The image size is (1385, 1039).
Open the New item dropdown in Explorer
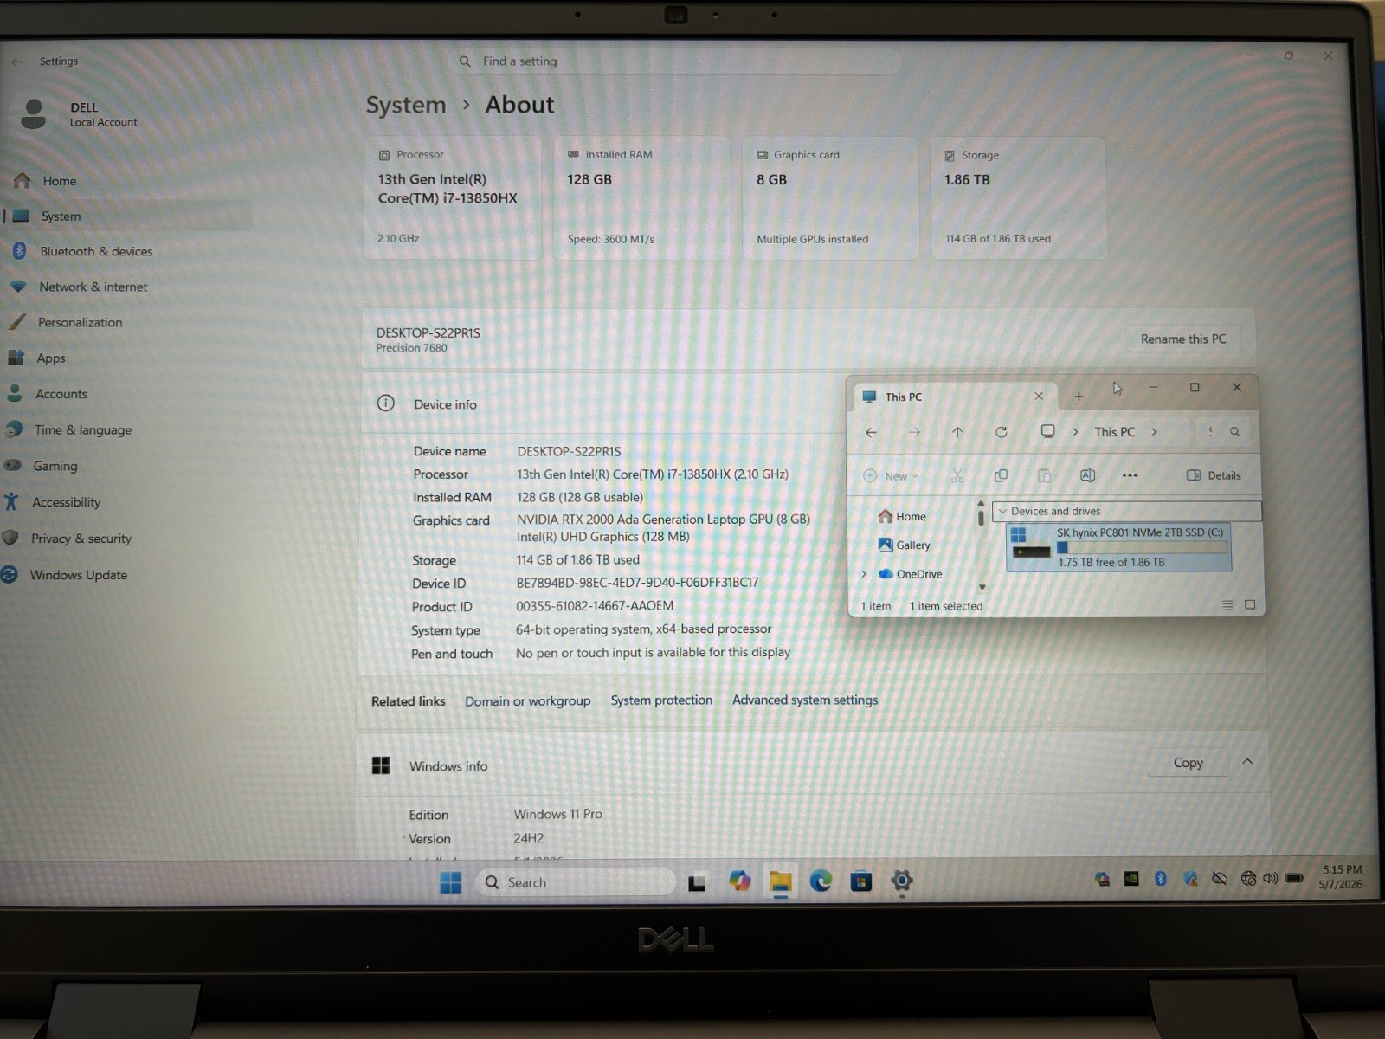[891, 476]
